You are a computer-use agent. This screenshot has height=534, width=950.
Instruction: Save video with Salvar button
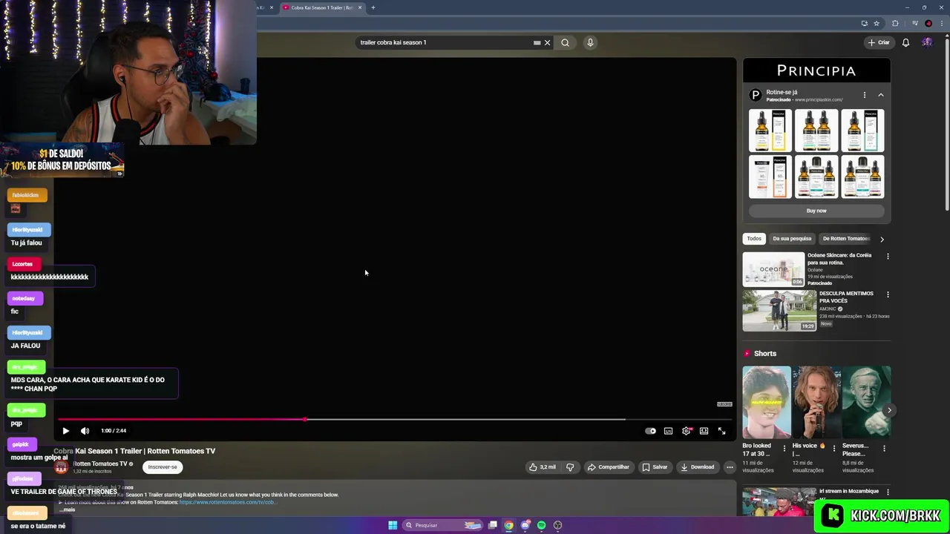click(654, 467)
